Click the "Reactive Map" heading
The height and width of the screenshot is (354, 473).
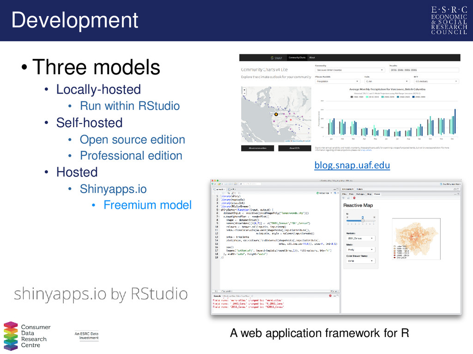click(x=358, y=205)
